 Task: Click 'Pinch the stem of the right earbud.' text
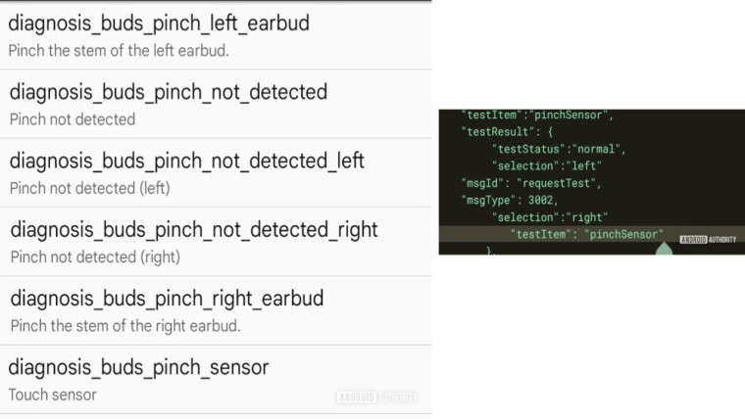[125, 326]
